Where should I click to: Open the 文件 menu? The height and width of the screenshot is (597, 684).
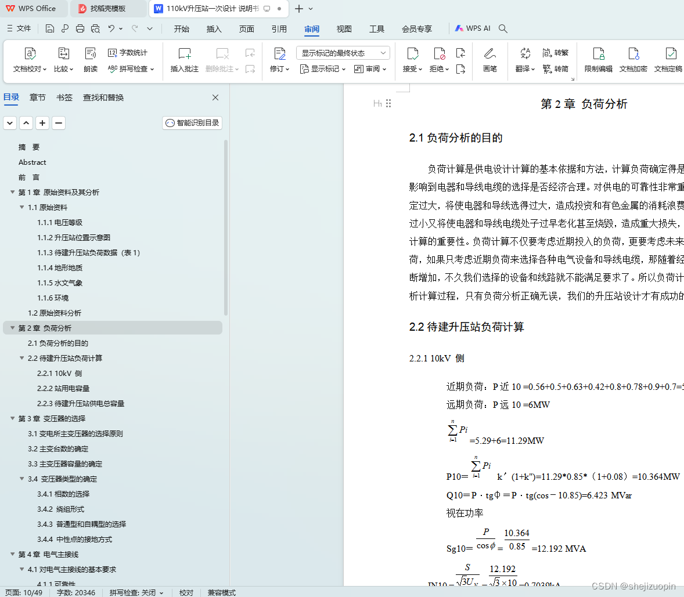point(19,28)
